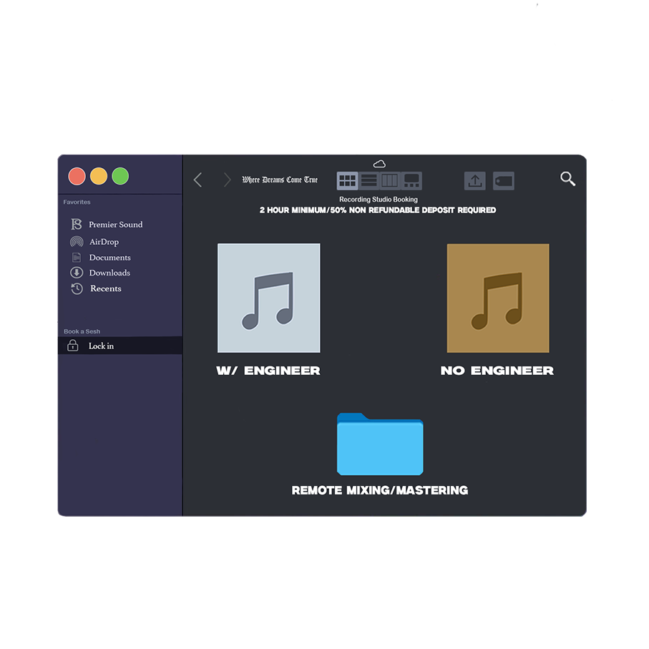Switch to list view
The image size is (649, 649).
369,181
